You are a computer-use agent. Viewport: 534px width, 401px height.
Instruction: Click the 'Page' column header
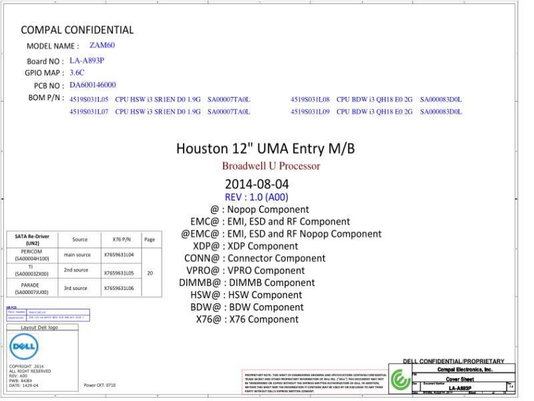point(150,239)
